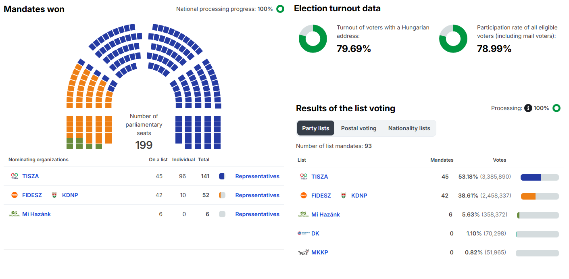The height and width of the screenshot is (279, 569).
Task: Click the processing info icon
Action: (528, 108)
